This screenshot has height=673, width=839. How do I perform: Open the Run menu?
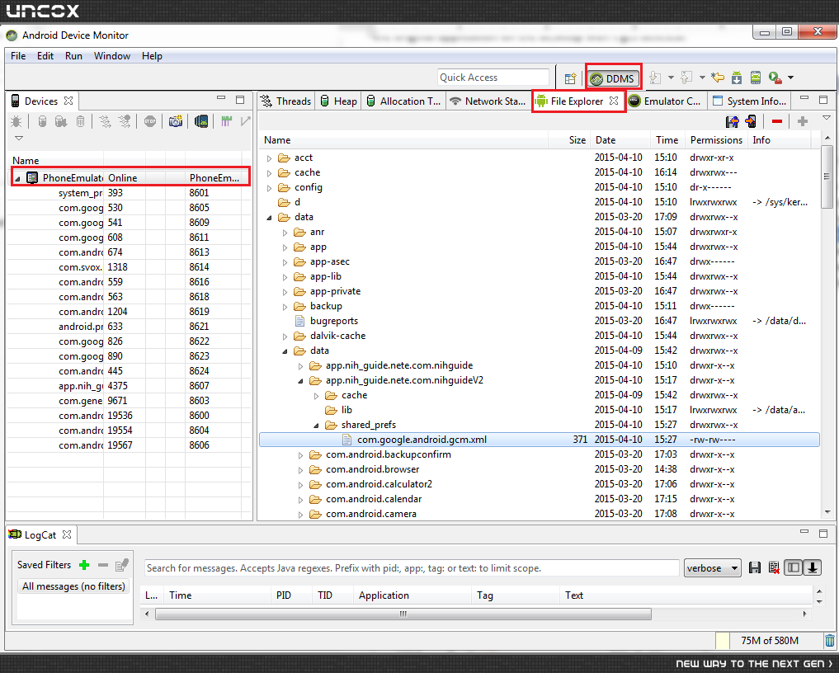[74, 56]
